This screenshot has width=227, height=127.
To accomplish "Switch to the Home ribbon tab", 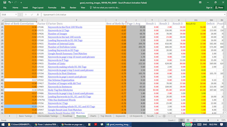I will tap(15, 8).
